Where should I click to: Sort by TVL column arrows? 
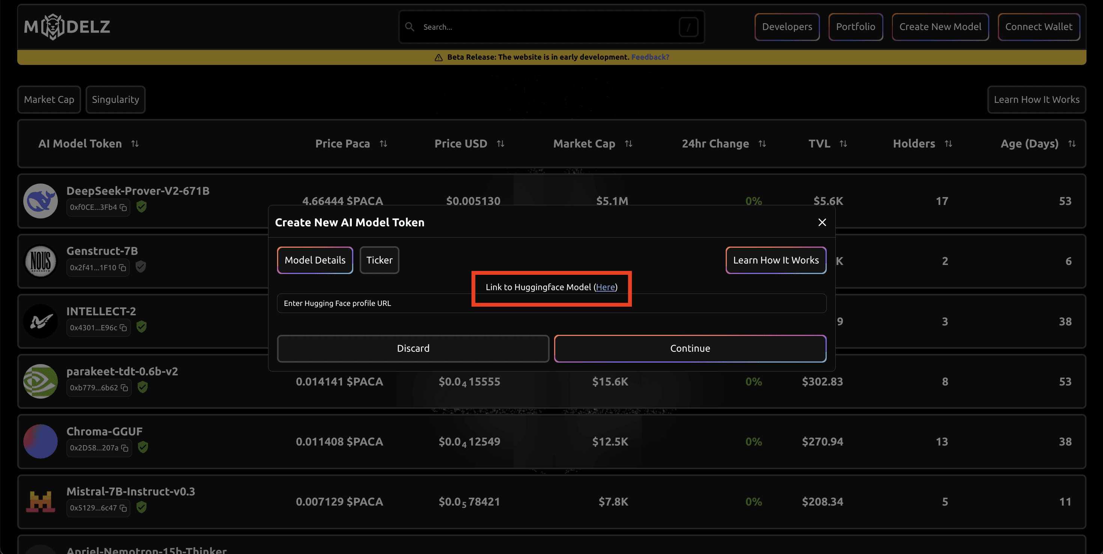(x=844, y=144)
